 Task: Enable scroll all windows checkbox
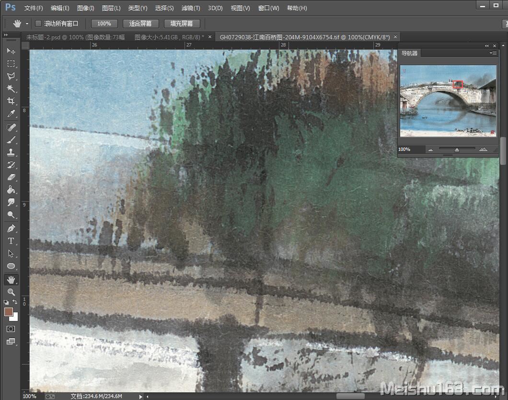[x=38, y=23]
